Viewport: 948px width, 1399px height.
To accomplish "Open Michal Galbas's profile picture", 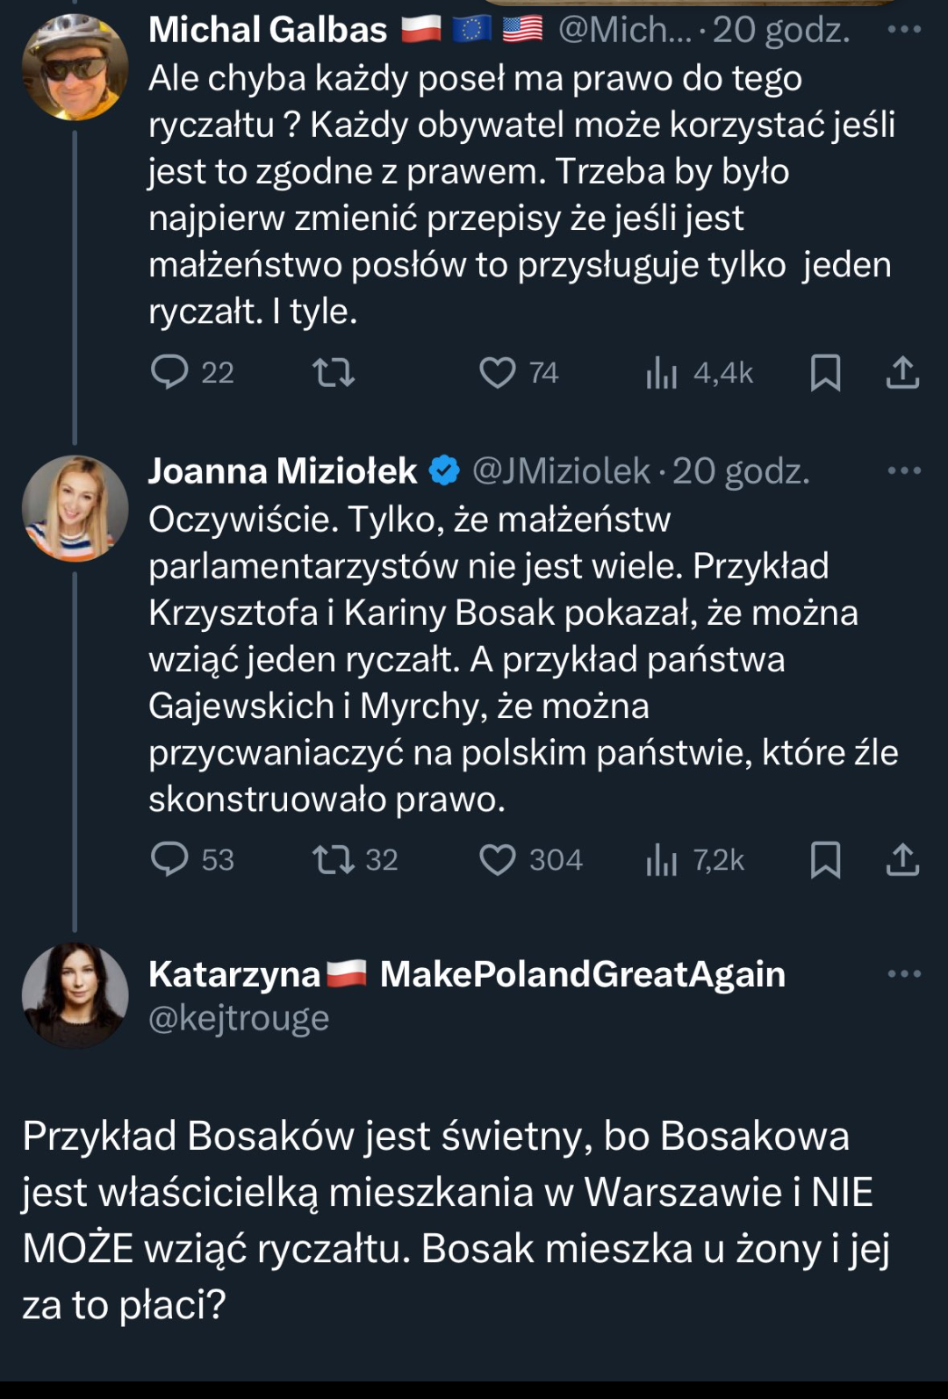I will click(x=75, y=68).
